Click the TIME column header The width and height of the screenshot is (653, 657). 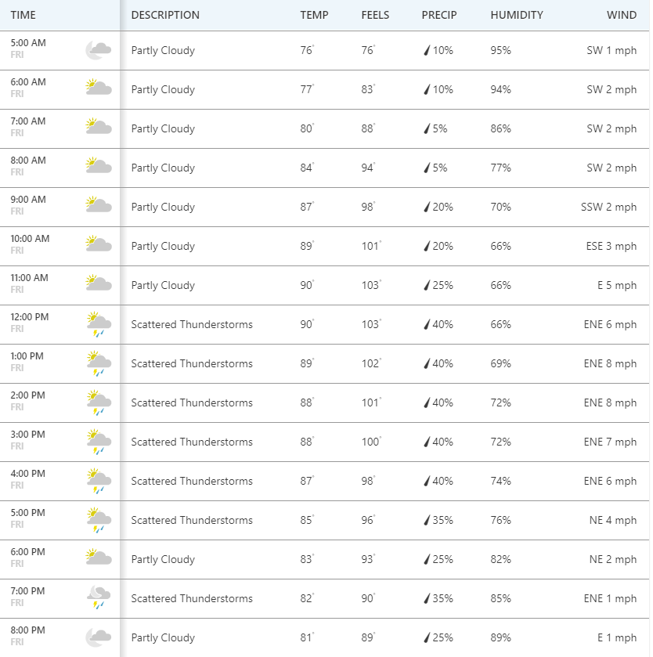point(23,15)
